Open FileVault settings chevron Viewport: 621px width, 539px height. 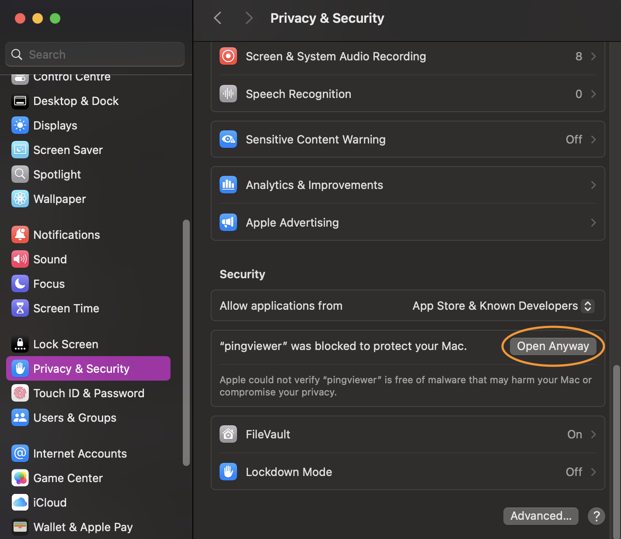[x=593, y=434]
